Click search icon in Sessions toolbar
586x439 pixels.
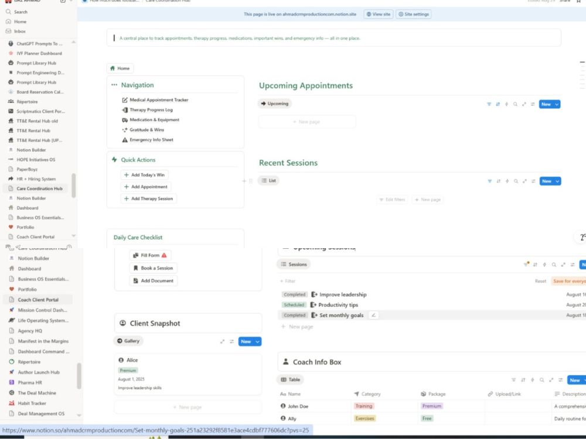pyautogui.click(x=554, y=265)
